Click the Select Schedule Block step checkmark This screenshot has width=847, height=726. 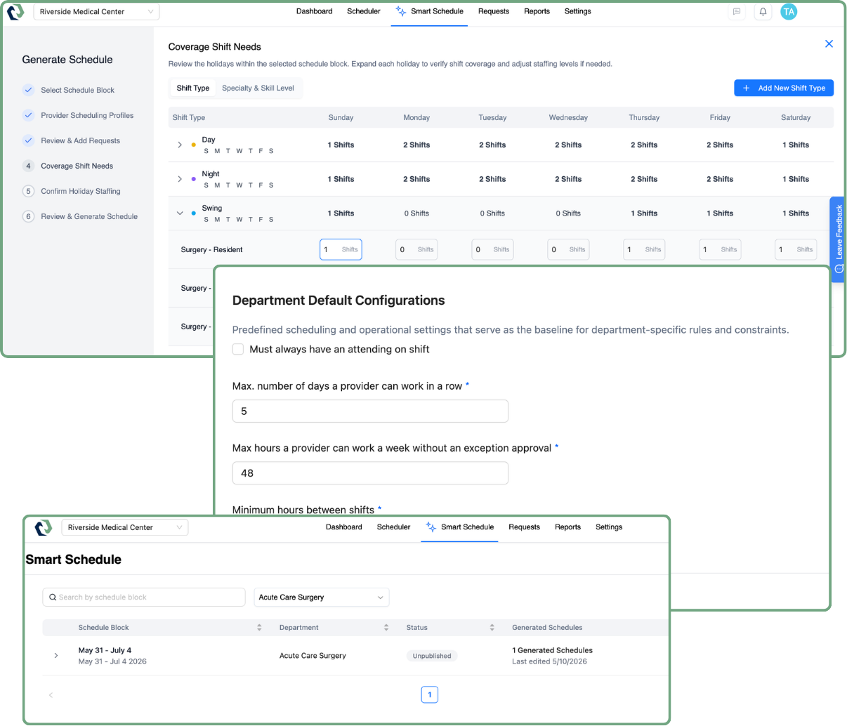pyautogui.click(x=28, y=90)
